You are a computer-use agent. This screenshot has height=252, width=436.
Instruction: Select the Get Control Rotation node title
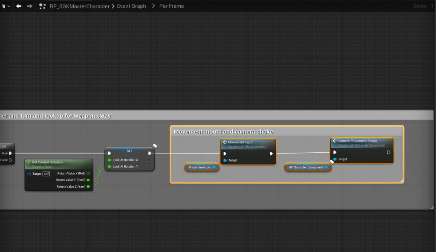pyautogui.click(x=47, y=162)
